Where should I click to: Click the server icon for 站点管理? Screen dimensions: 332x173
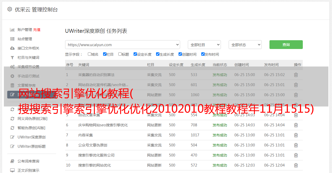[x=12, y=39]
